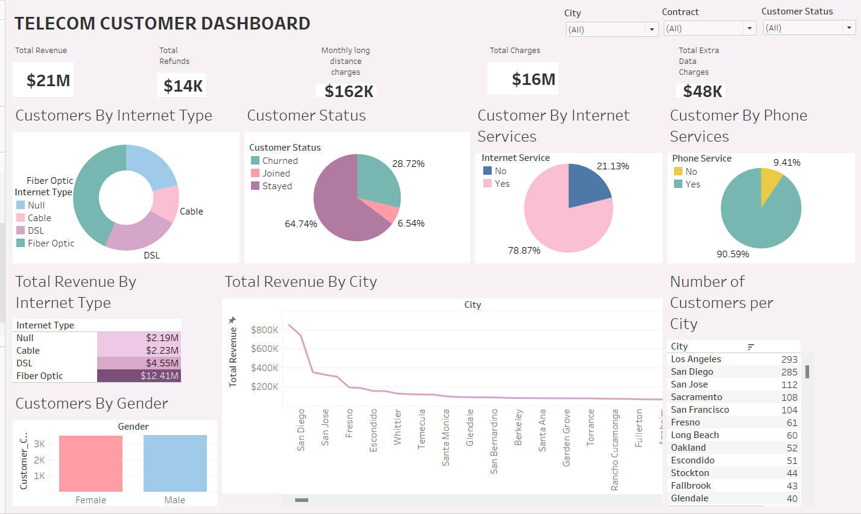
Task: Open the City filter dropdown
Action: point(651,30)
